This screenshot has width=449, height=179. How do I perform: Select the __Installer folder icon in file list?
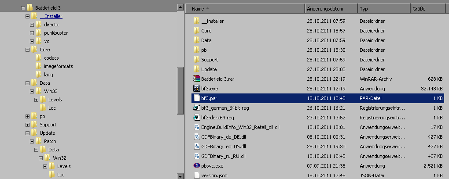click(196, 21)
